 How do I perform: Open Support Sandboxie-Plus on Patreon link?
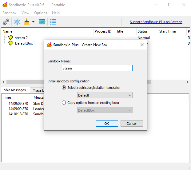(156, 22)
